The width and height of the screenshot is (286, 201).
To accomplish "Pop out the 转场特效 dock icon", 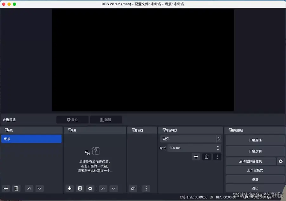I will click(x=165, y=130).
